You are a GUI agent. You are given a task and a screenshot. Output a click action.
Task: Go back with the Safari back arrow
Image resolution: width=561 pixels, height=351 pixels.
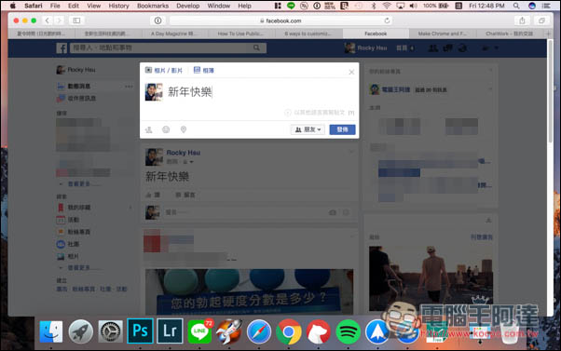pyautogui.click(x=48, y=20)
